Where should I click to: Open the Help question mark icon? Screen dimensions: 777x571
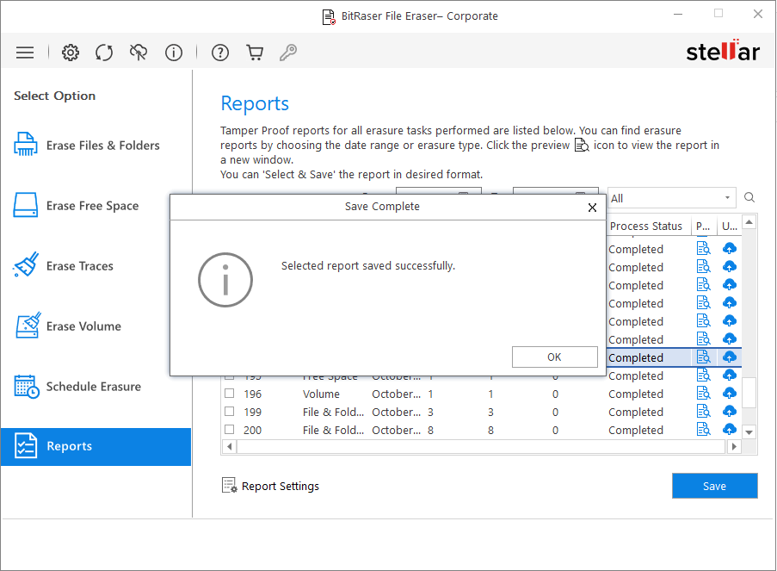pyautogui.click(x=220, y=53)
